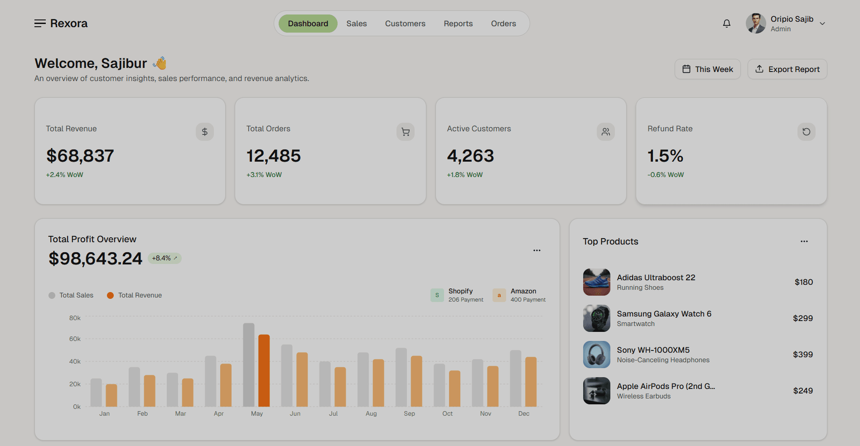This screenshot has height=446, width=860.
Task: Click the Adidas Ultraboost 22 thumbnail
Action: (596, 282)
